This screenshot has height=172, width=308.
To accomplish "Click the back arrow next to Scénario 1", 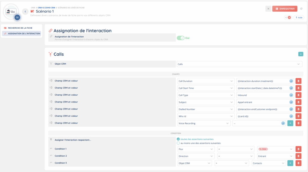I will (25, 11).
